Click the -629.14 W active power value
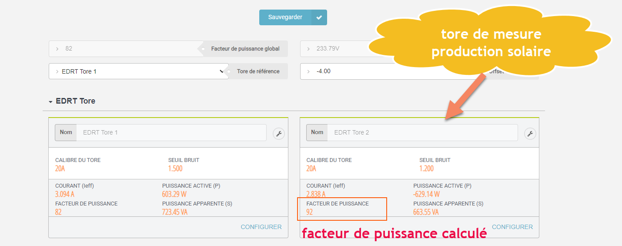 coord(426,194)
